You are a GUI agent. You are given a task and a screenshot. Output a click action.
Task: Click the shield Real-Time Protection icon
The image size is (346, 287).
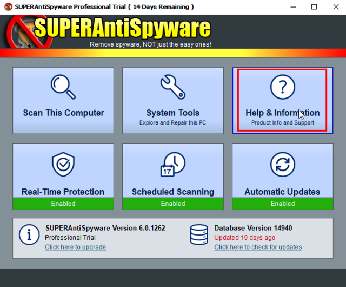63,164
